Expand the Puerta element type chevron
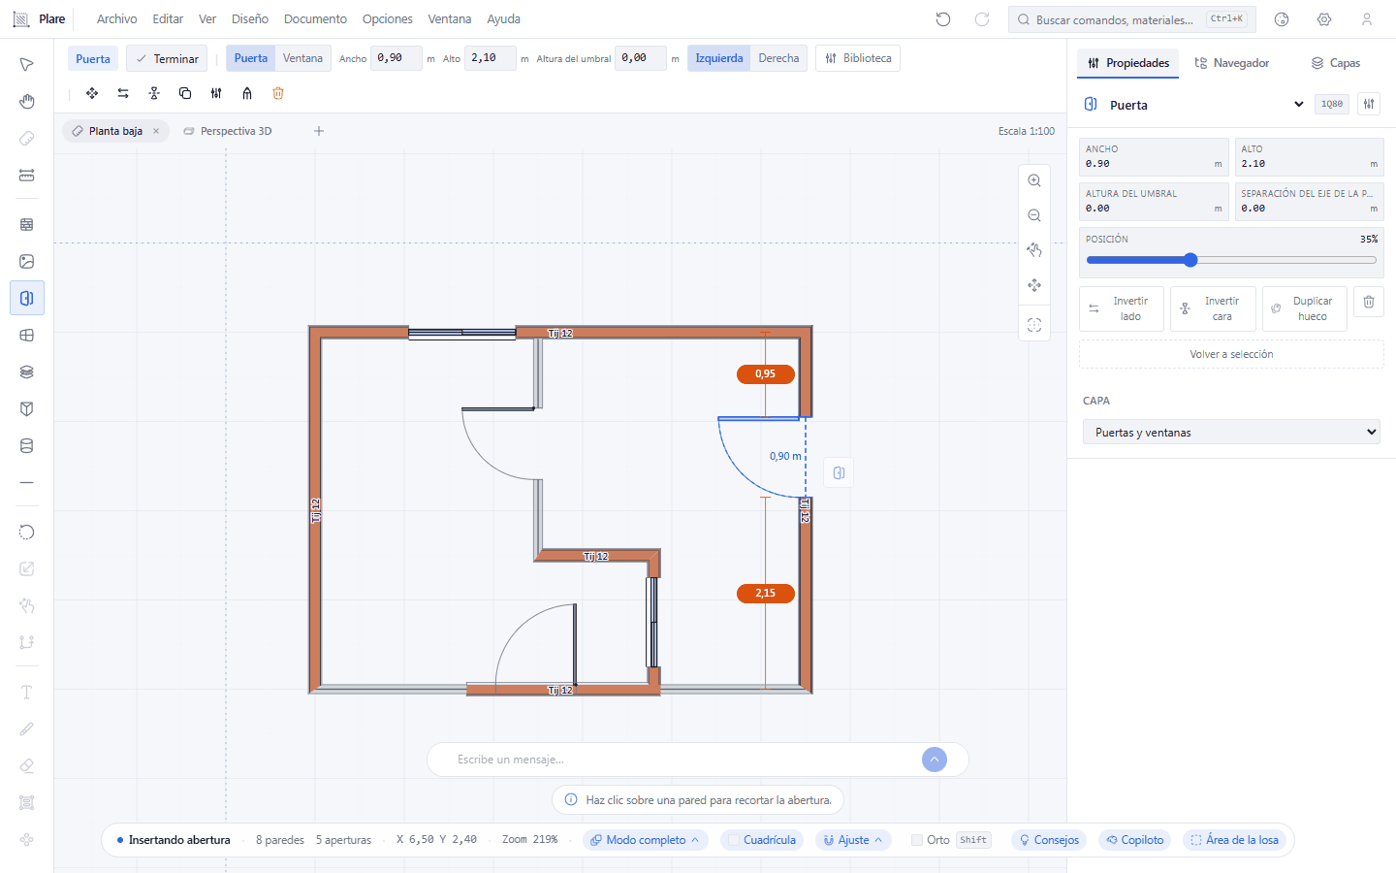This screenshot has width=1396, height=873. click(1299, 105)
